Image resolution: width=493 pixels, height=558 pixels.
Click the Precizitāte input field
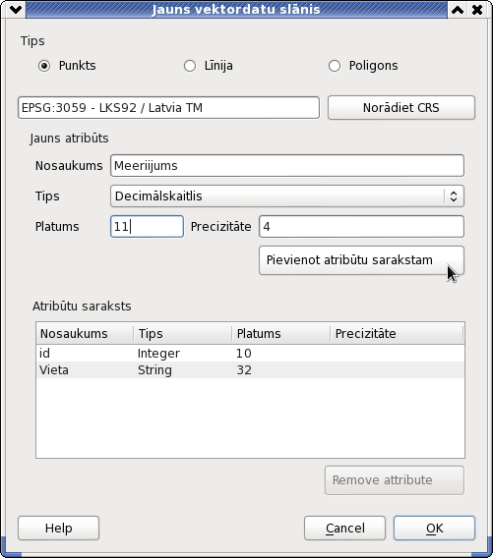361,226
